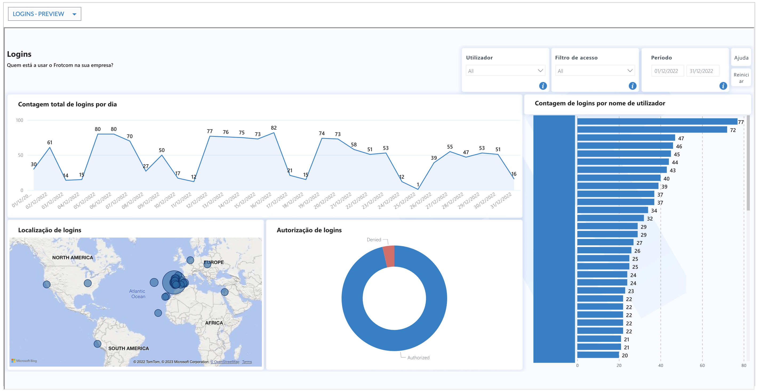Select the top bar with 77 logins
The height and width of the screenshot is (392, 761).
tap(657, 122)
